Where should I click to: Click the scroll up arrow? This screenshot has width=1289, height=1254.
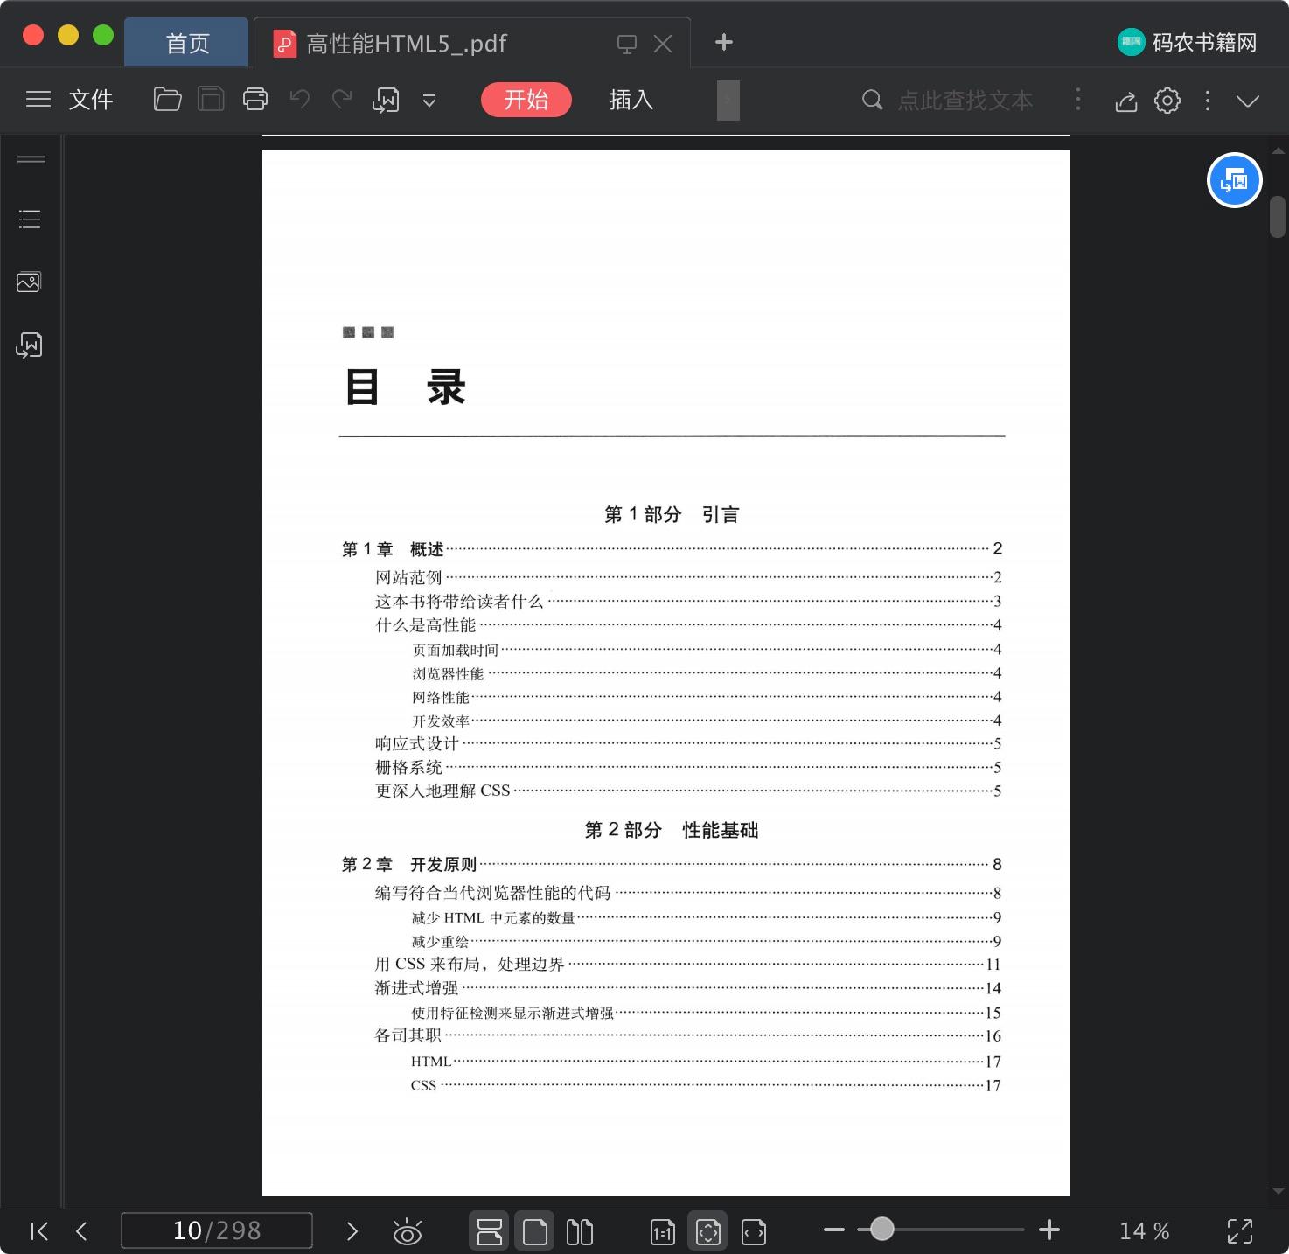(x=1278, y=150)
